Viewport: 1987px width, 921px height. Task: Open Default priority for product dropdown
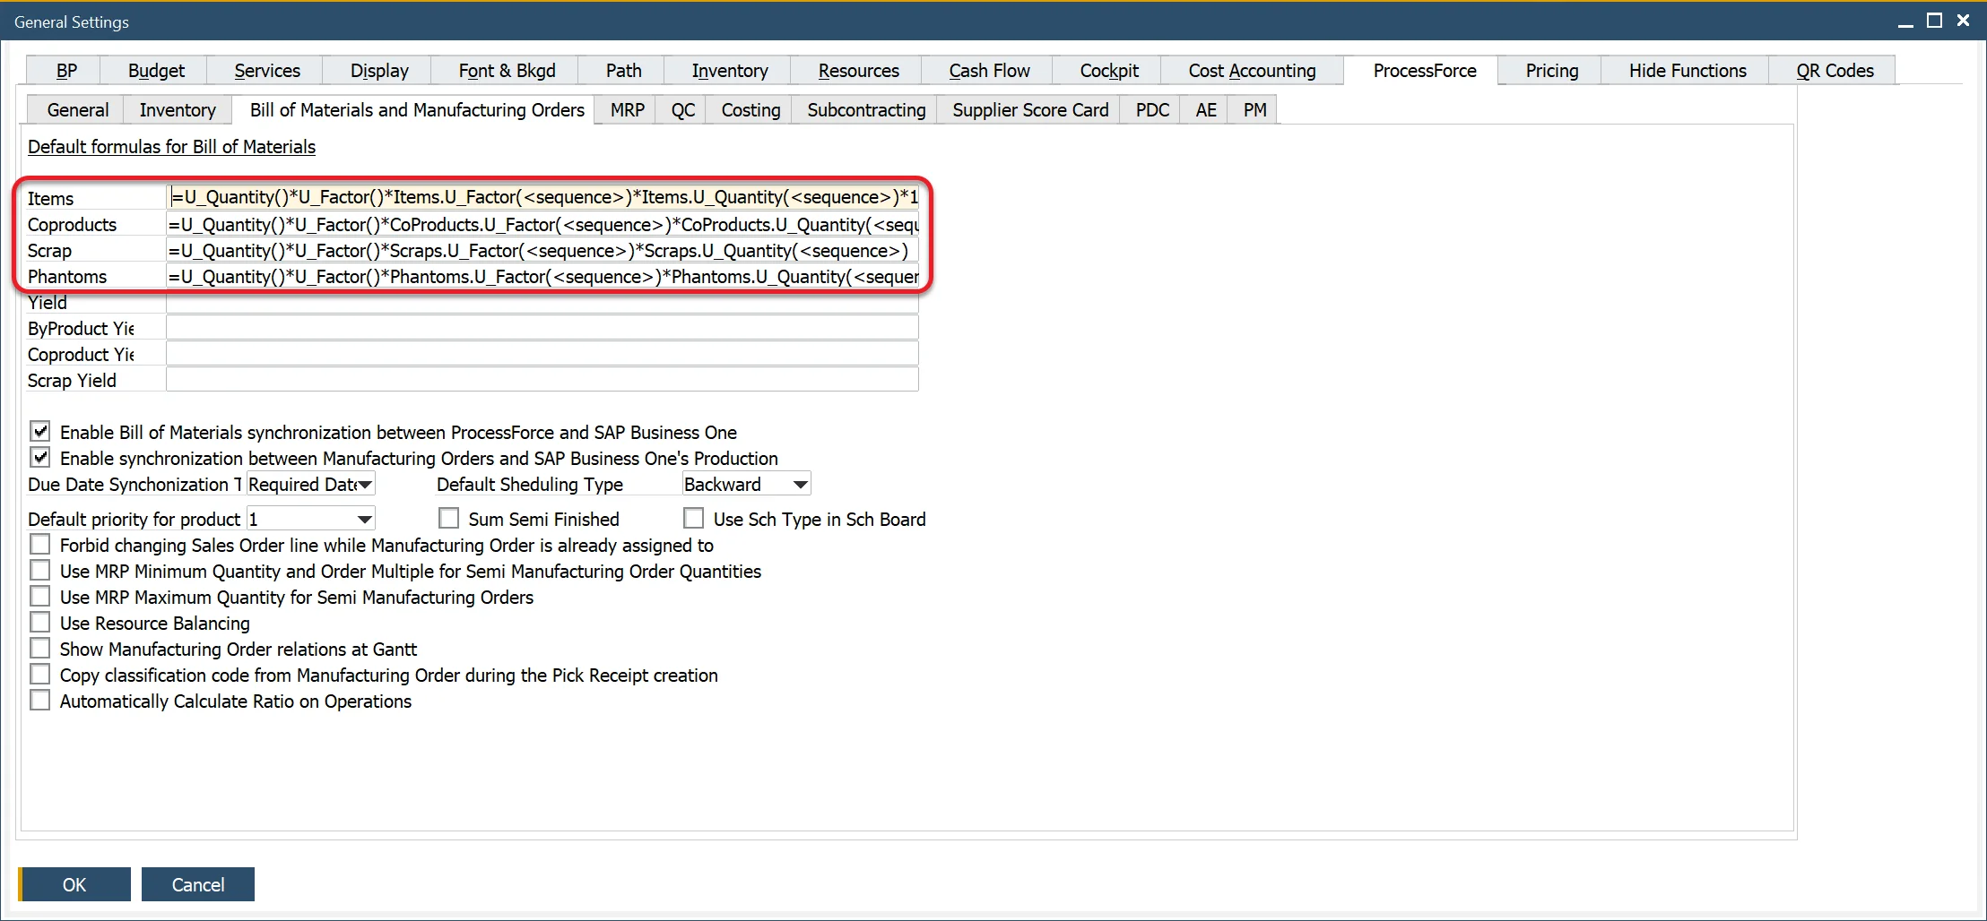click(364, 520)
